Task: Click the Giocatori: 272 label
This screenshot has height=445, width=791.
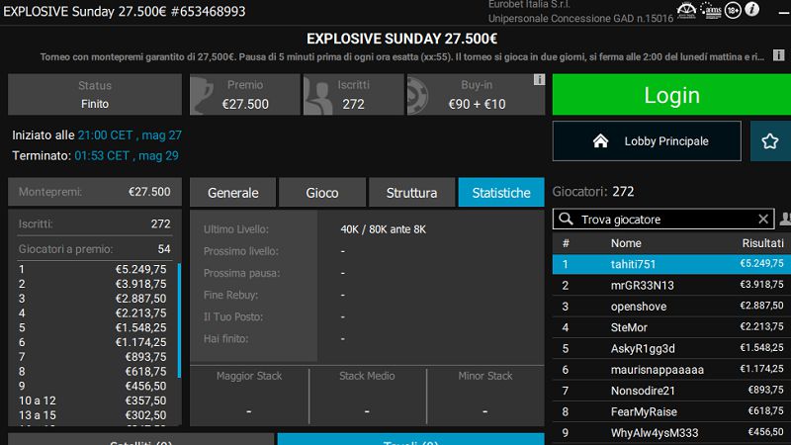Action: (x=593, y=191)
